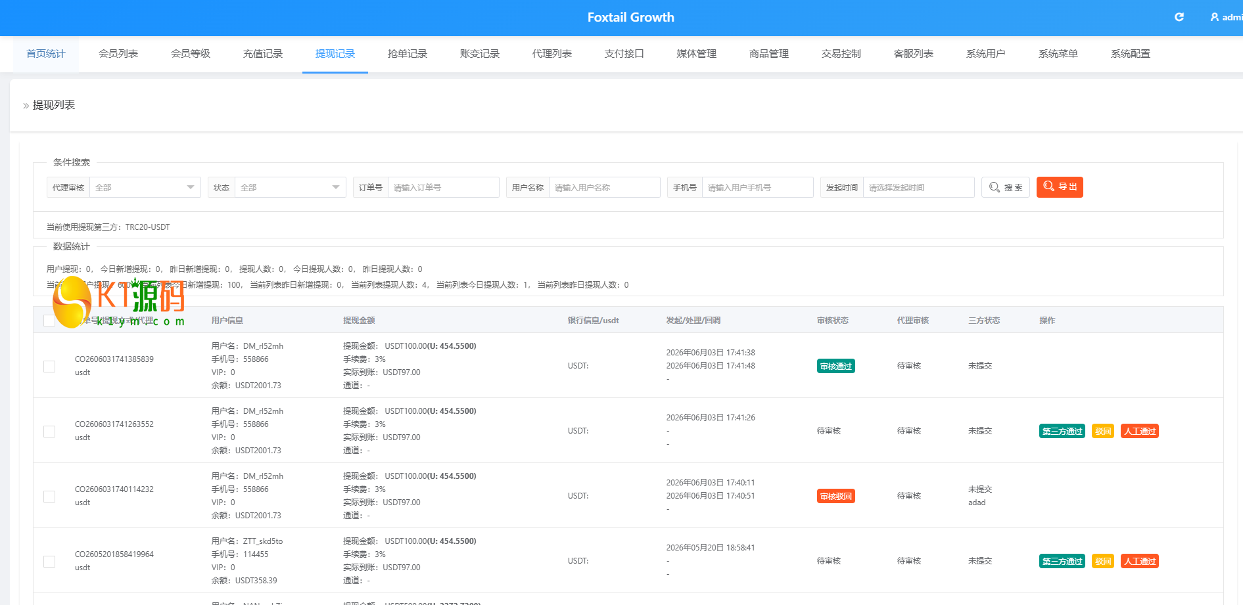This screenshot has width=1243, height=605.
Task: Click the orange 导出 export button
Action: [x=1060, y=187]
